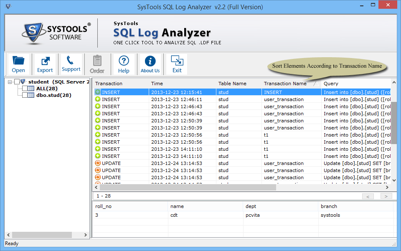The height and width of the screenshot is (251, 401).
Task: Click up arrow of grid vertical scrollbar
Action: pos(394,82)
